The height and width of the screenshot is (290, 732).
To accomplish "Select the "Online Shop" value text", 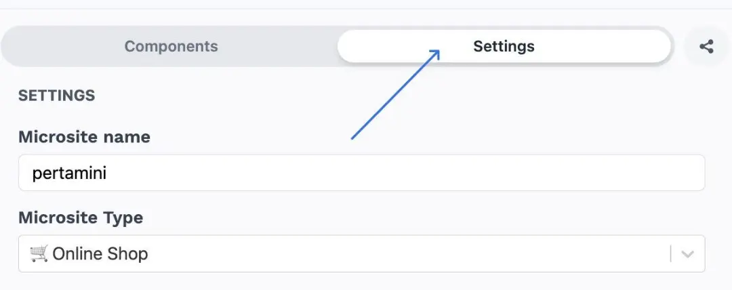I will pos(100,254).
